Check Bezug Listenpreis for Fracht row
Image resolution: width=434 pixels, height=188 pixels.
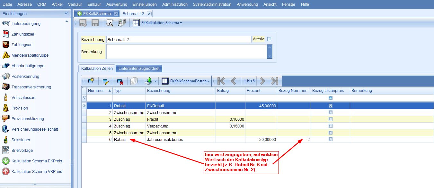pyautogui.click(x=331, y=119)
